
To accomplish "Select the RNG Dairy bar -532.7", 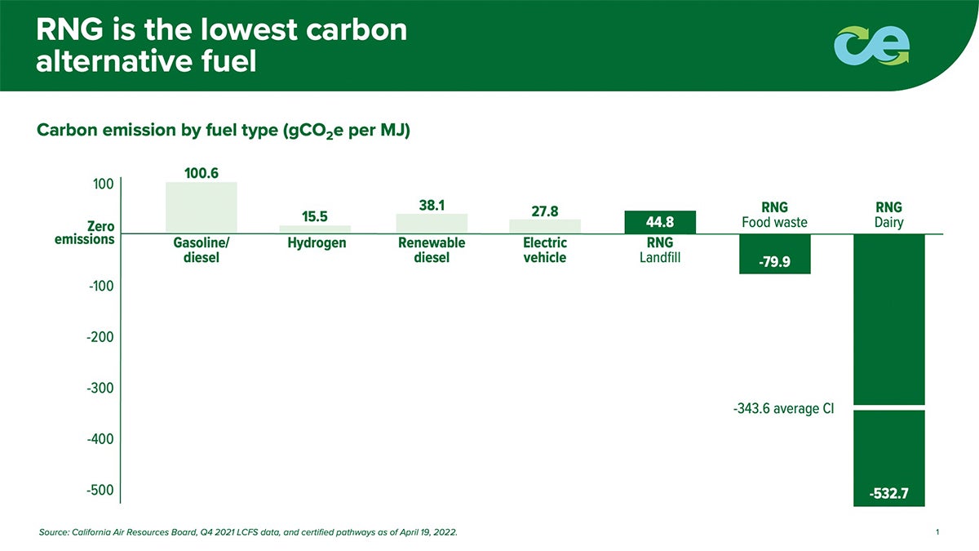I will pos(888,371).
